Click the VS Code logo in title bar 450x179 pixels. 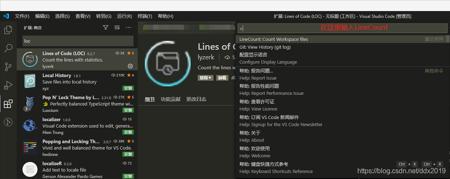6,16
